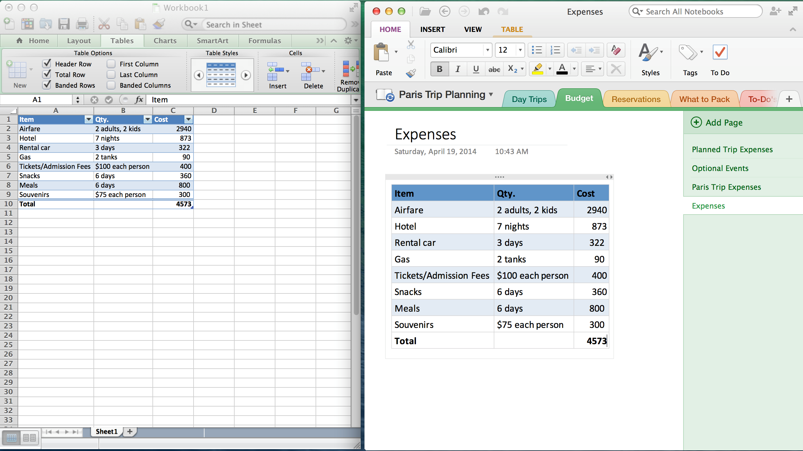The width and height of the screenshot is (803, 451).
Task: Turn on Banded Columns option
Action: [111, 85]
